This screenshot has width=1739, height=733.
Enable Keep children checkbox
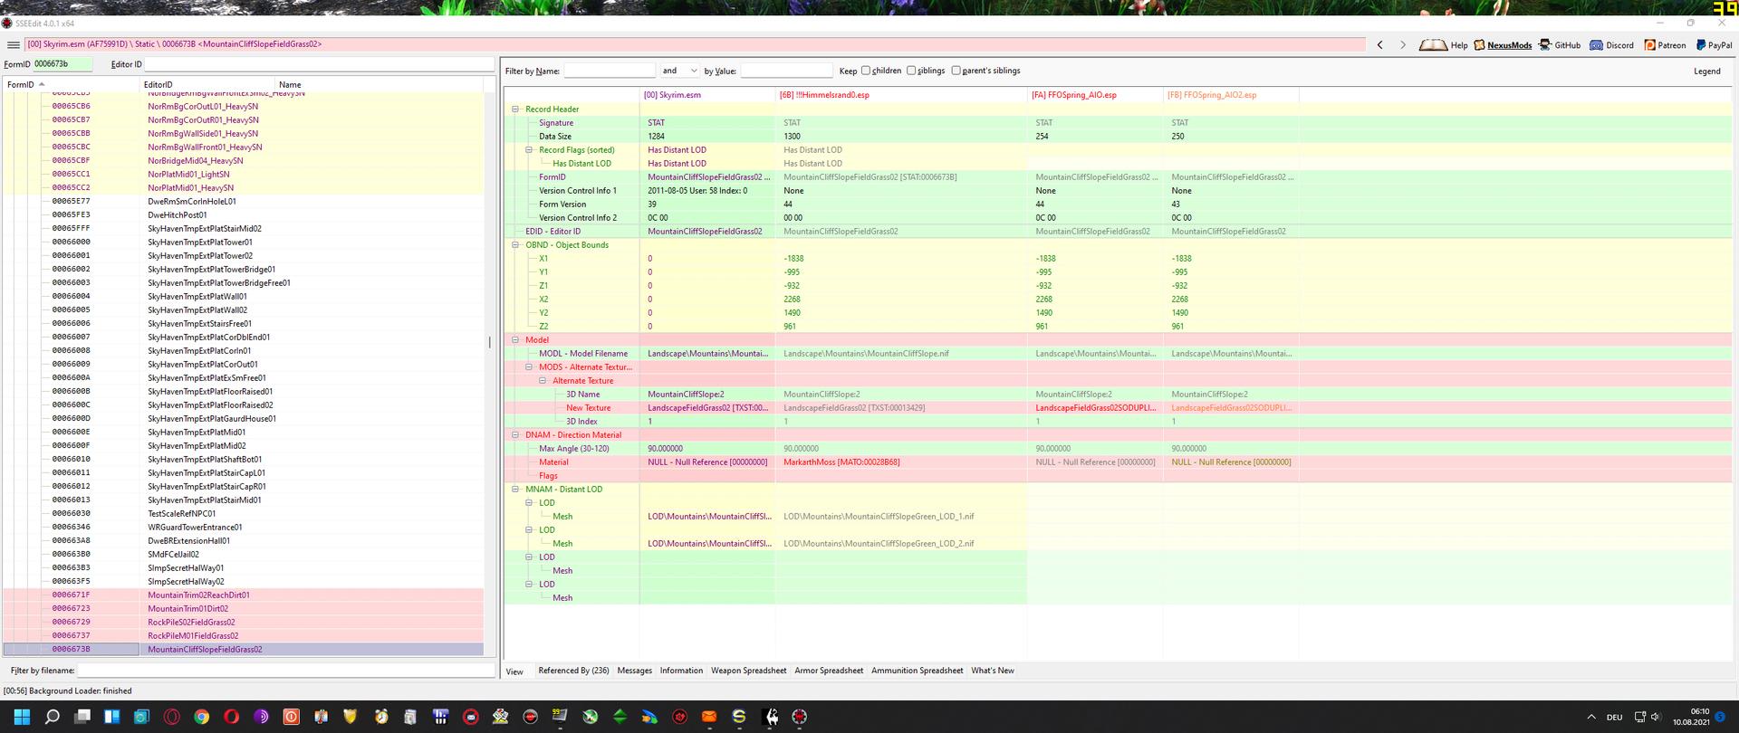(x=866, y=71)
